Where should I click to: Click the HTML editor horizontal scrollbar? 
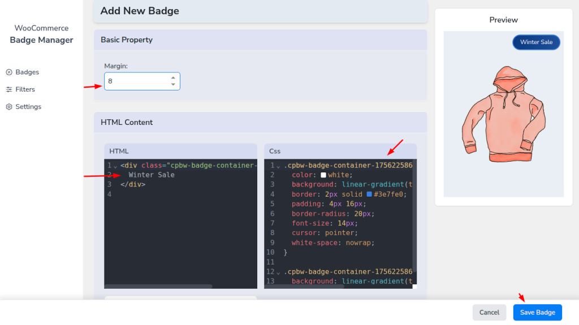click(x=159, y=286)
